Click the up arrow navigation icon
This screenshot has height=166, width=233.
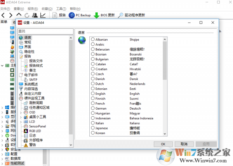(x=19, y=15)
